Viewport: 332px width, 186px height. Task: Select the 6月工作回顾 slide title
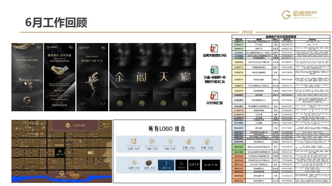click(x=56, y=23)
